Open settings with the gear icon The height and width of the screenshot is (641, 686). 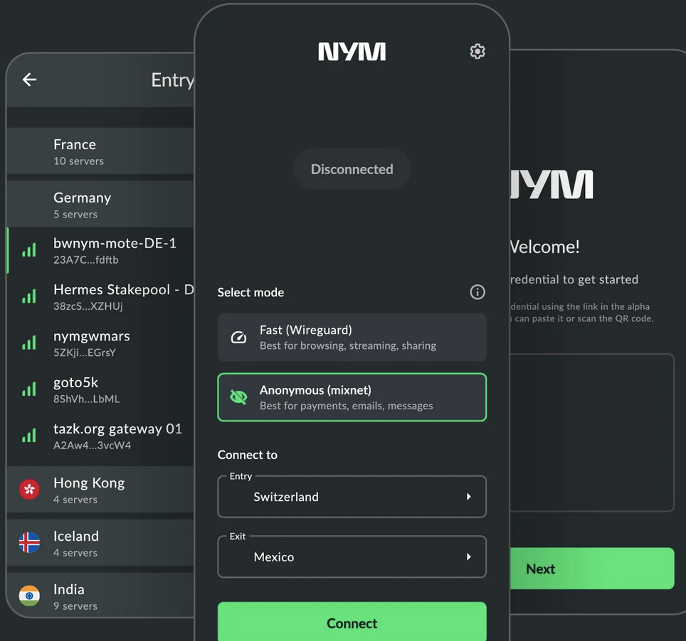[477, 51]
